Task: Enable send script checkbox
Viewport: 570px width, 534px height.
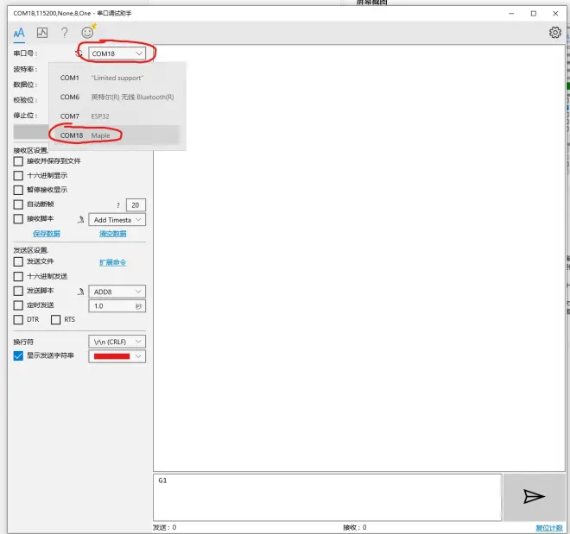Action: pos(18,291)
